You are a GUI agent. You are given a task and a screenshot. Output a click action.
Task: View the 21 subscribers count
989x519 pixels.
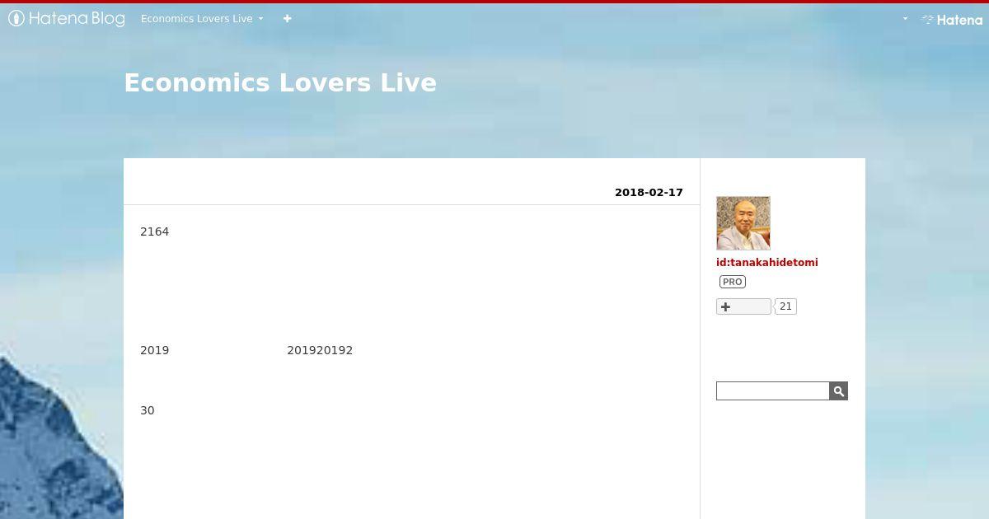point(785,306)
